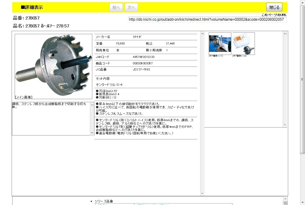Click the 適合電動機 compatibility note
305x205 pixels.
(x=134, y=133)
